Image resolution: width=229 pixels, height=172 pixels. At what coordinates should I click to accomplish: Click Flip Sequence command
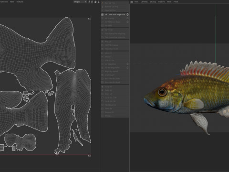click(x=115, y=105)
